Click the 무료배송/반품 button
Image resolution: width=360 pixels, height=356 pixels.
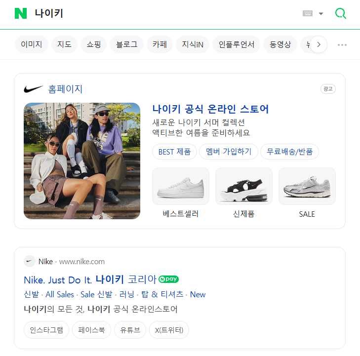click(x=289, y=152)
